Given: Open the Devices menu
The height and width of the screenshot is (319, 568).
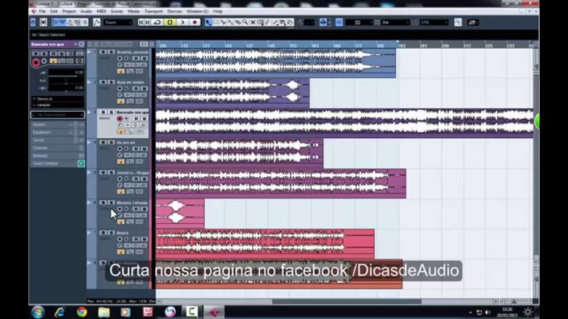Looking at the screenshot, I should click(x=174, y=11).
